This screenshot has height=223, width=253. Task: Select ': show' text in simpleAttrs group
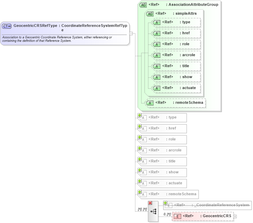186,77
